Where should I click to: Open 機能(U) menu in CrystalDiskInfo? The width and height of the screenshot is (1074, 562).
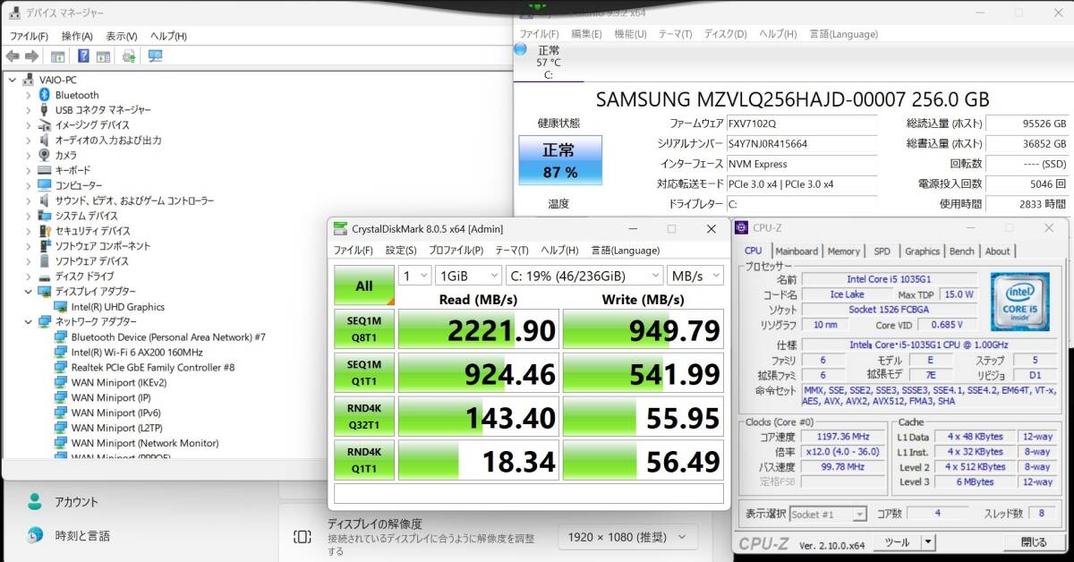coord(630,34)
